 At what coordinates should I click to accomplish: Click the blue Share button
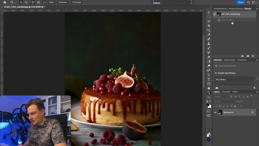pyautogui.click(x=240, y=2)
